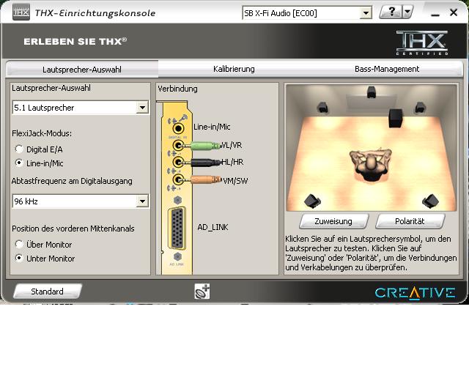The width and height of the screenshot is (469, 375).
Task: Click the black HL/HR plug connector
Action: click(206, 163)
